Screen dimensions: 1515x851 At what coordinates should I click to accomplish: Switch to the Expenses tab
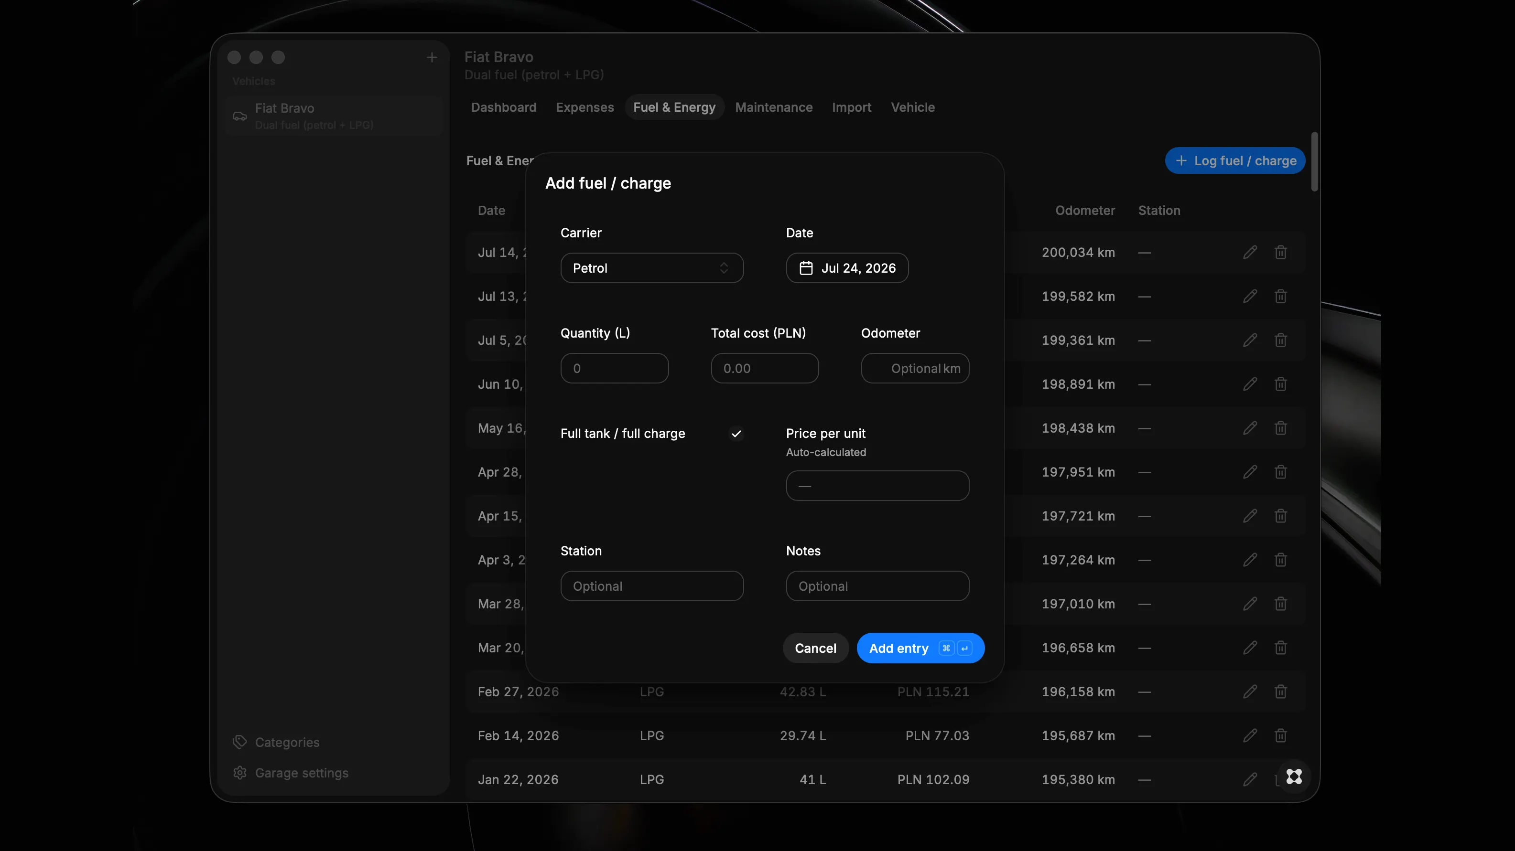pyautogui.click(x=584, y=107)
